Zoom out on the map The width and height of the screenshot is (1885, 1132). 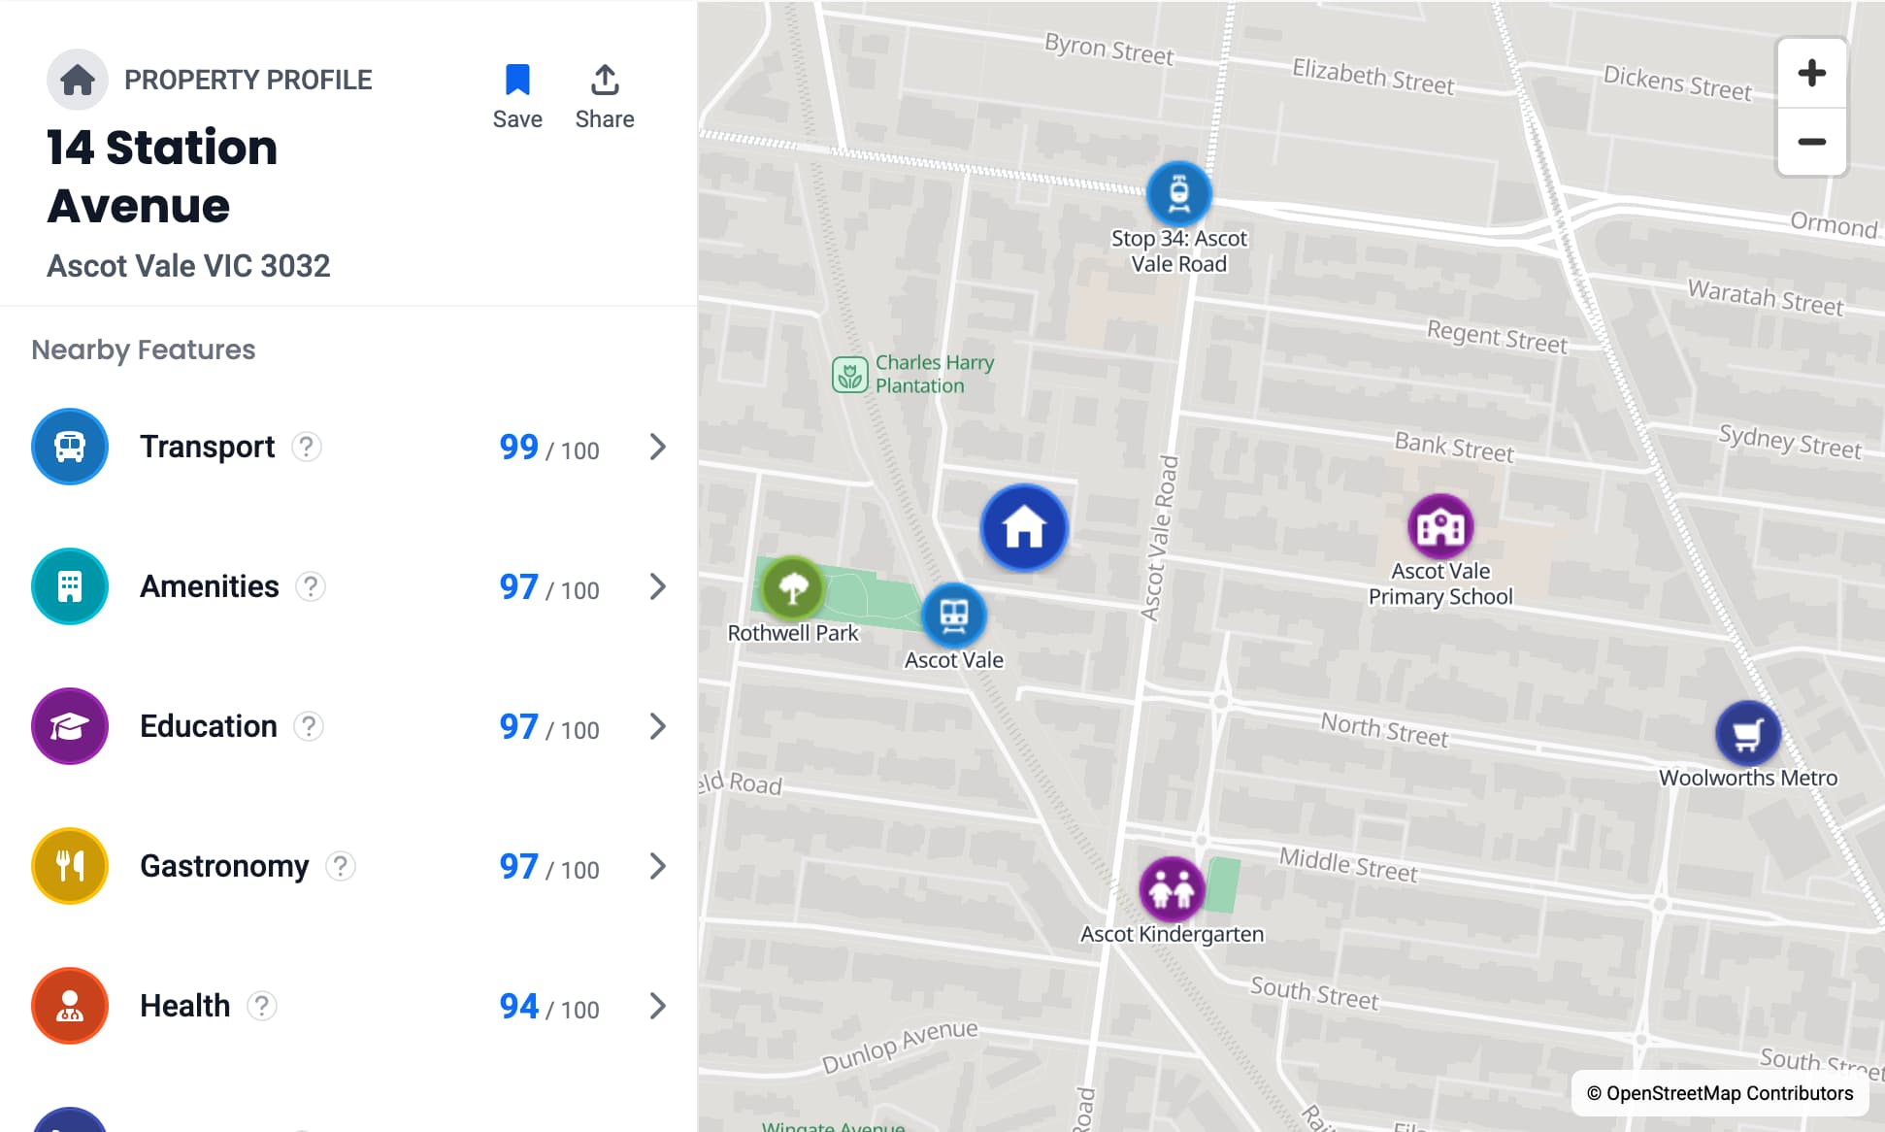[1811, 142]
